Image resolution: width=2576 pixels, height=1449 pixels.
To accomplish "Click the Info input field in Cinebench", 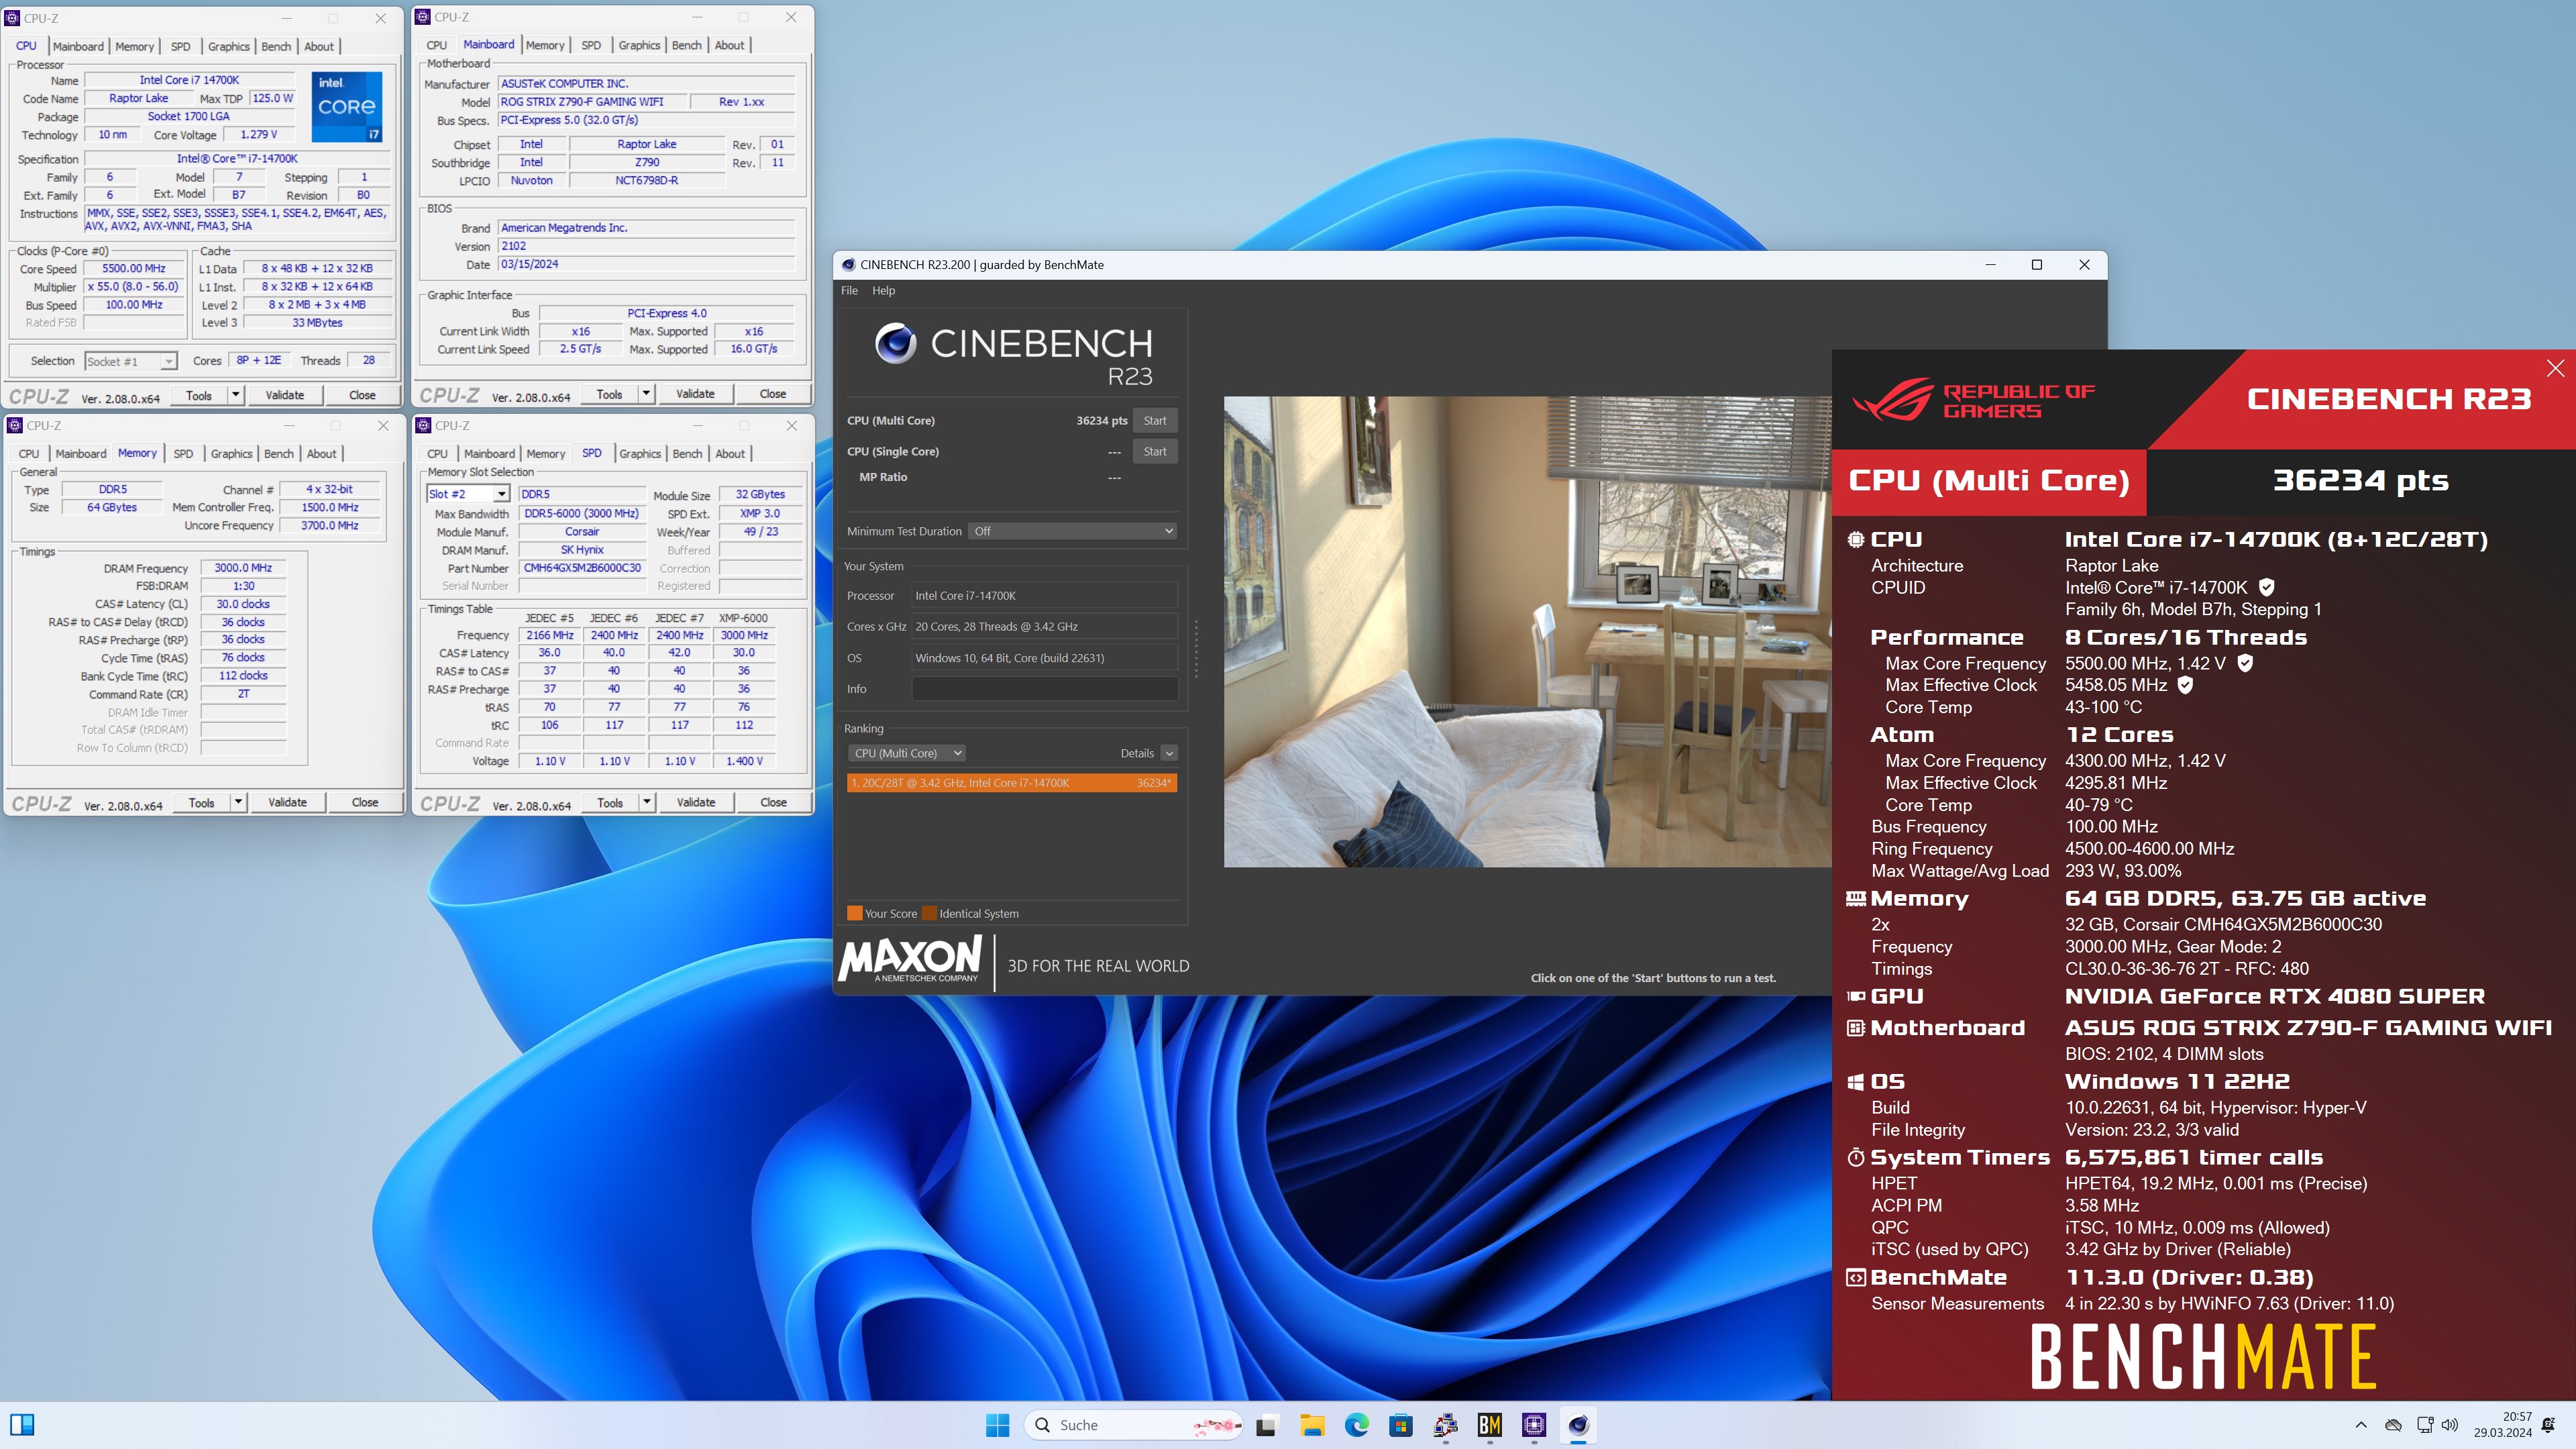I will (x=1044, y=689).
